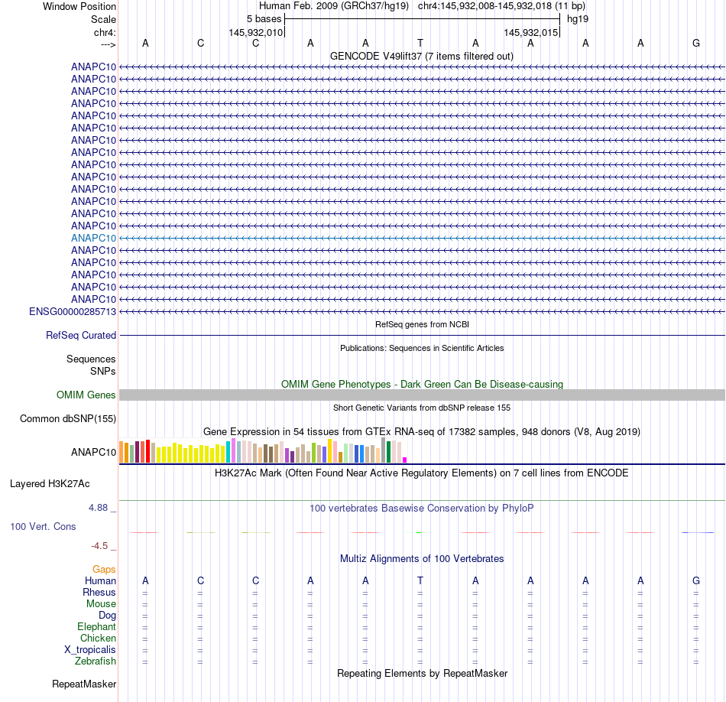Open 'Short Genetic Variants from dbSNP release 155' title
The height and width of the screenshot is (702, 726).
(422, 408)
